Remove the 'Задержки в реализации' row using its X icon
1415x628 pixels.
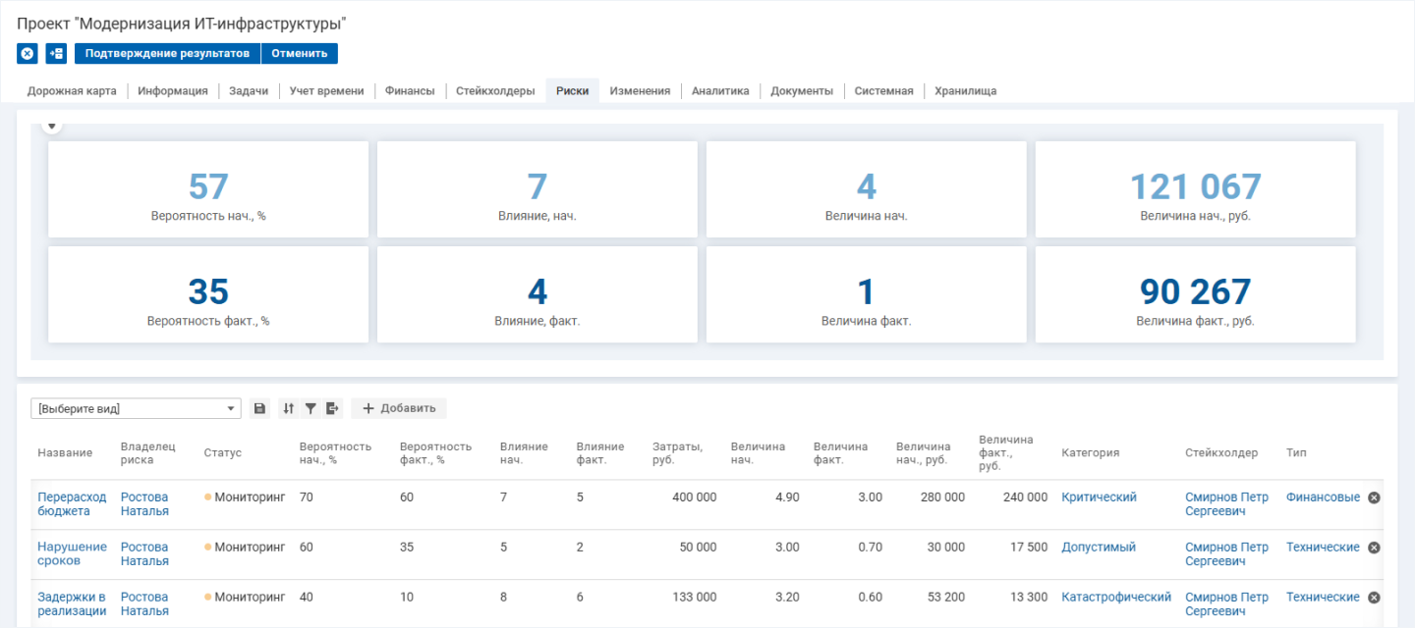(1374, 598)
